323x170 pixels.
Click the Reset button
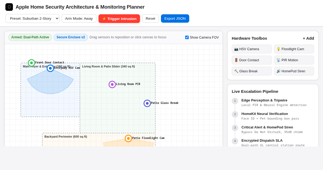click(x=150, y=19)
